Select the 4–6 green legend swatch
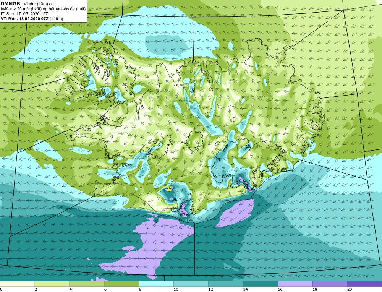The width and height of the screenshot is (382, 292). pyautogui.click(x=87, y=284)
